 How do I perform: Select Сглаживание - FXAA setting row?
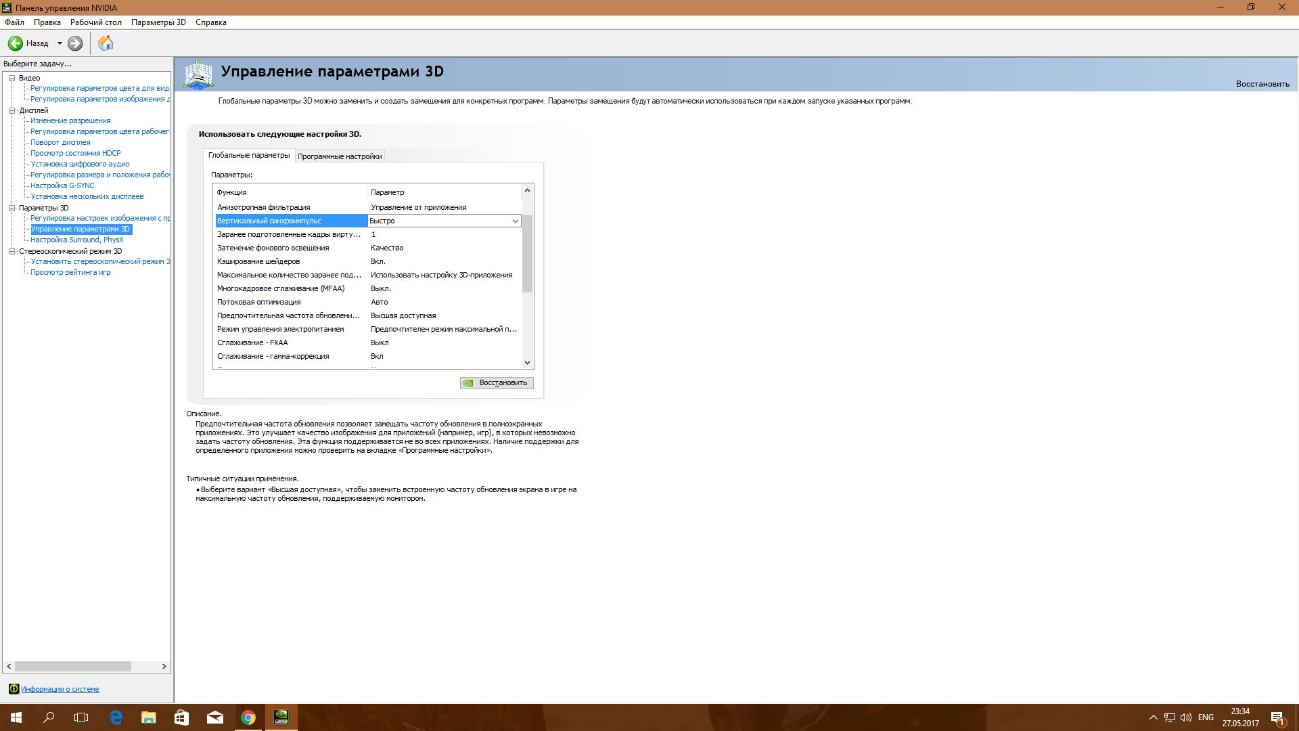pos(368,342)
